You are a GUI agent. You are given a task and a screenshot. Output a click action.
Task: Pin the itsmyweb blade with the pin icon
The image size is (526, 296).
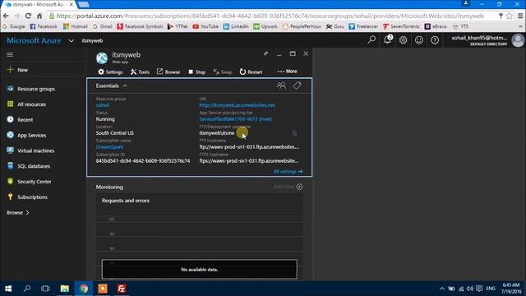click(265, 53)
